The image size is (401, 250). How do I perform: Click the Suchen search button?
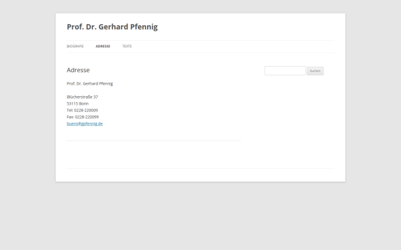pos(315,71)
